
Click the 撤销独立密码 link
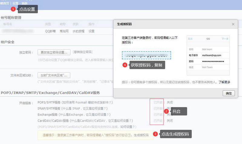click(x=82, y=52)
